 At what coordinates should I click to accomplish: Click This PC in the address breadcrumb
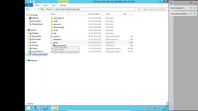coord(49,10)
